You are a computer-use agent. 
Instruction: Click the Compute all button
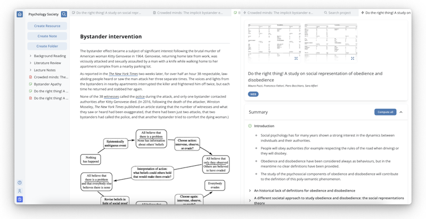tap(385, 112)
